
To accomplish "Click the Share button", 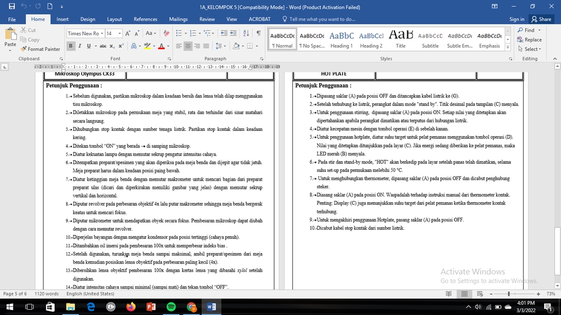I will tap(541, 19).
